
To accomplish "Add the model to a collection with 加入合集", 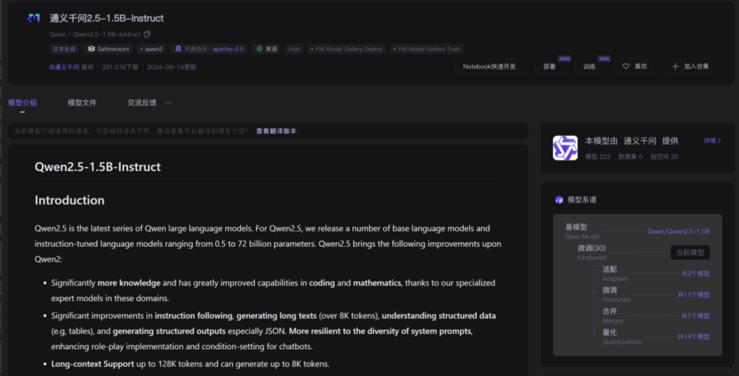I will coord(689,66).
